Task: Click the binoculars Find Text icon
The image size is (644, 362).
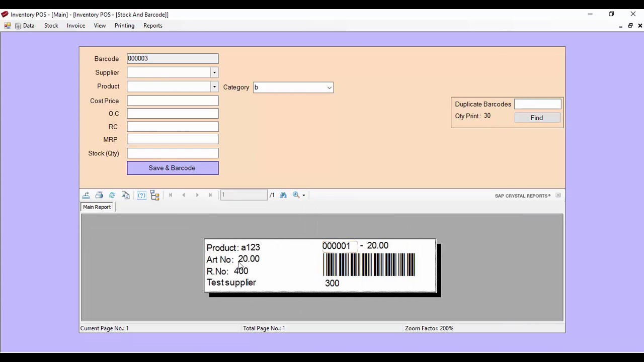Action: coord(283,195)
